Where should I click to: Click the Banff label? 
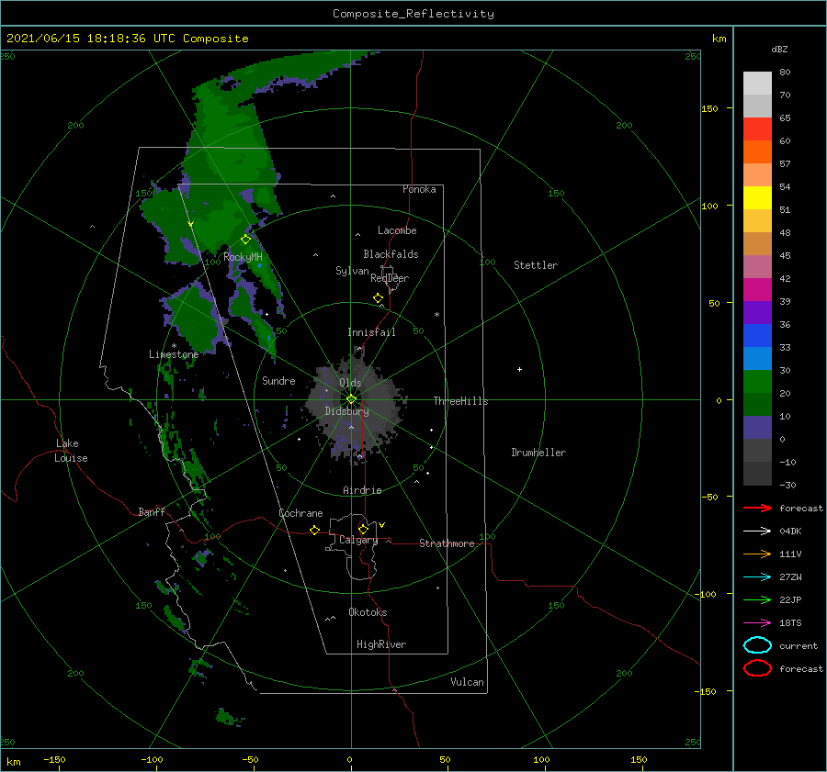[152, 511]
